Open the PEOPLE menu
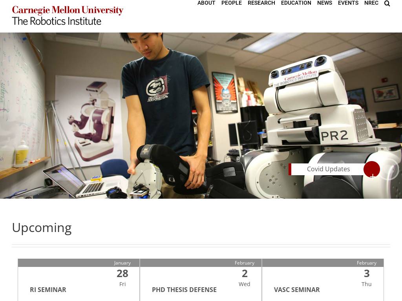Screen dimensions: 402x301 [232, 3]
